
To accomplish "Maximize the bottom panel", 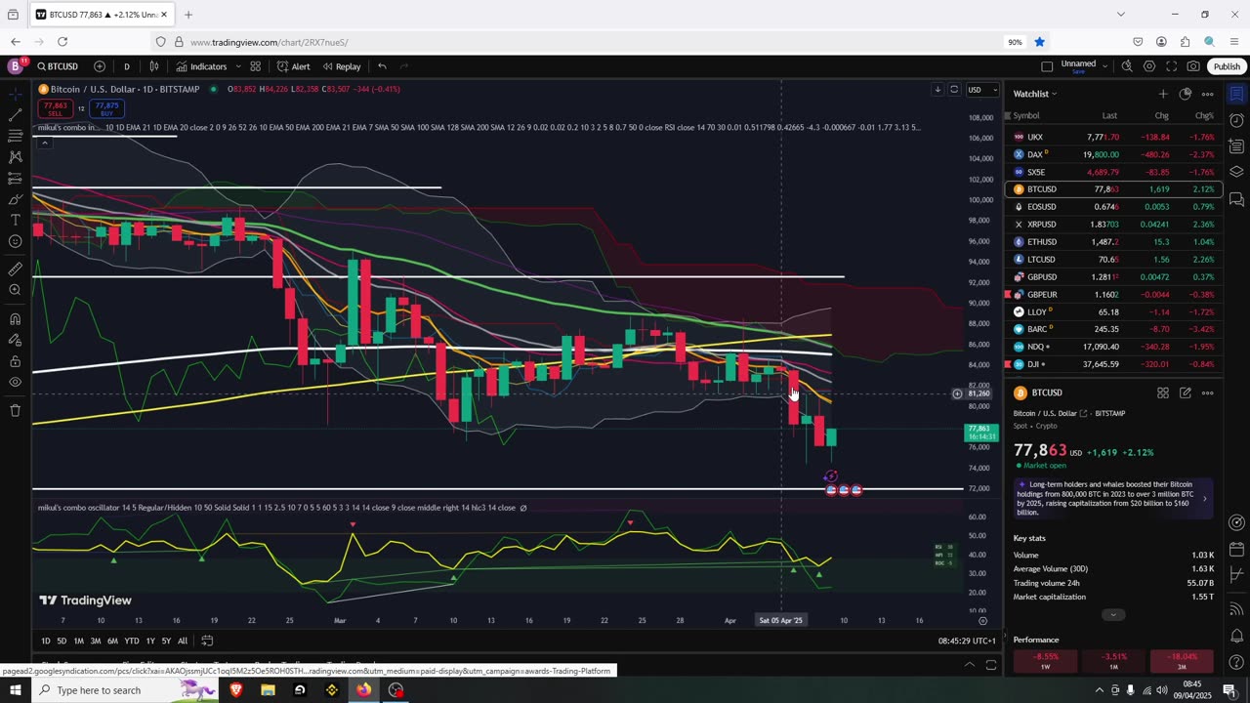I will pos(990,665).
